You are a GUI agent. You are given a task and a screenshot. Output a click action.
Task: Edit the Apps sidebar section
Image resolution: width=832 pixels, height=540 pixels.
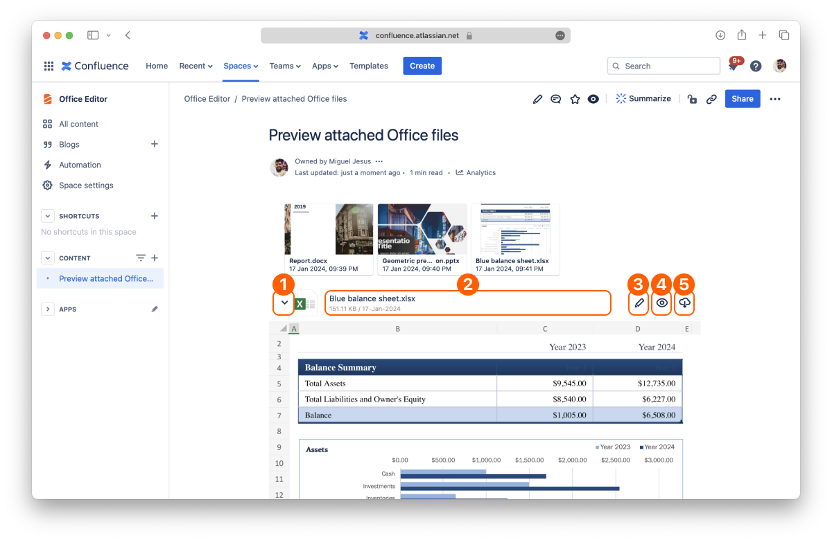(x=155, y=309)
